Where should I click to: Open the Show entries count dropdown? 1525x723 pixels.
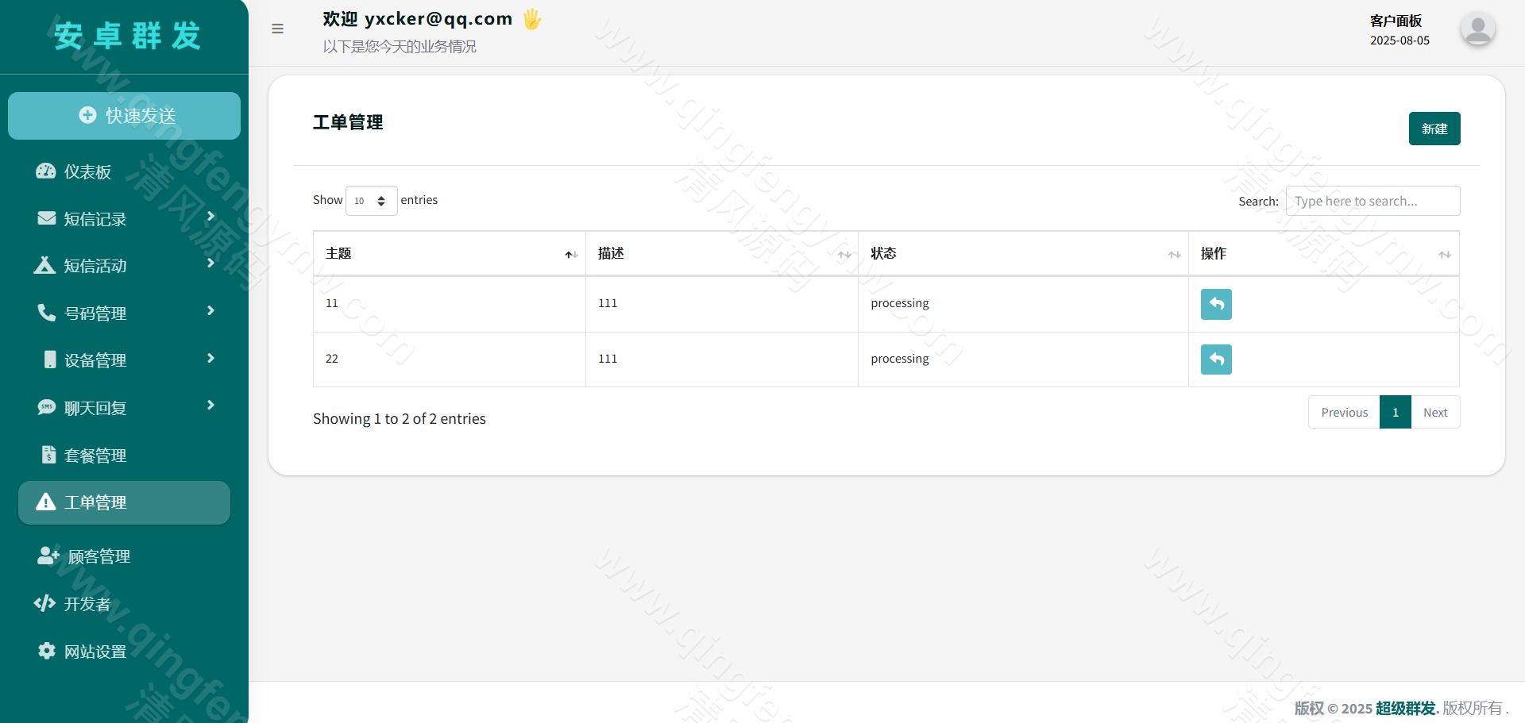point(372,201)
